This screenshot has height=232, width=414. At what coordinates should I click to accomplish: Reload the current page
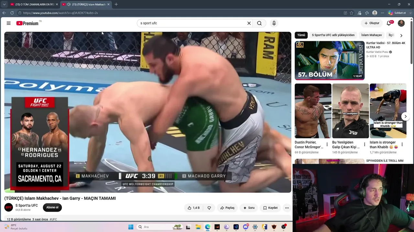(12, 13)
